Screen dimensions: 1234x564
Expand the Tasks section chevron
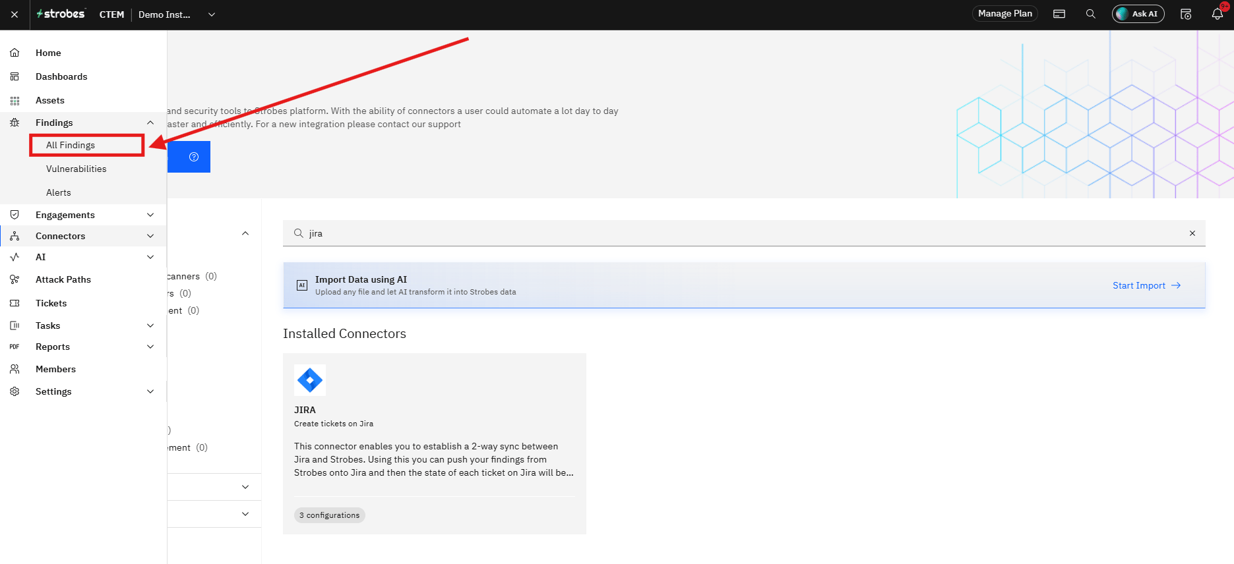[x=150, y=325]
